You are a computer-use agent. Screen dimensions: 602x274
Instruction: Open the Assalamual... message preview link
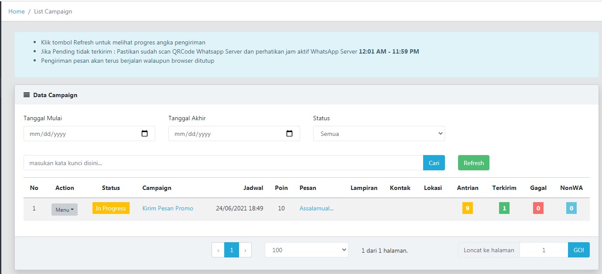[316, 208]
